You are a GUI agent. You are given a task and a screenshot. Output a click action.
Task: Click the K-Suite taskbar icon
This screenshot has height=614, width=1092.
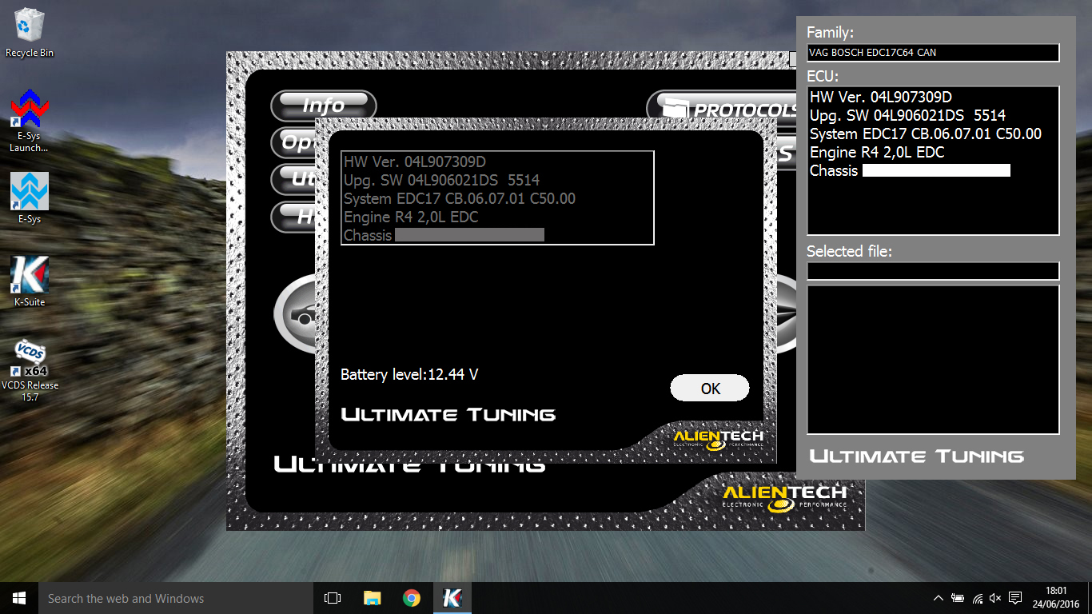coord(452,598)
